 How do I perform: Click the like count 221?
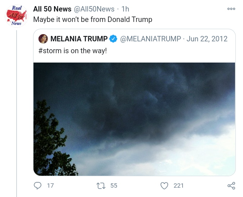(179, 185)
